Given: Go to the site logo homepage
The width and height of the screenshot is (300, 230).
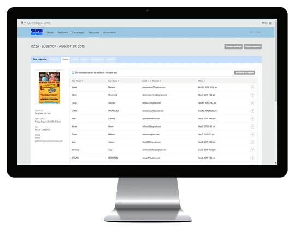Looking at the screenshot, I should pyautogui.click(x=37, y=32).
